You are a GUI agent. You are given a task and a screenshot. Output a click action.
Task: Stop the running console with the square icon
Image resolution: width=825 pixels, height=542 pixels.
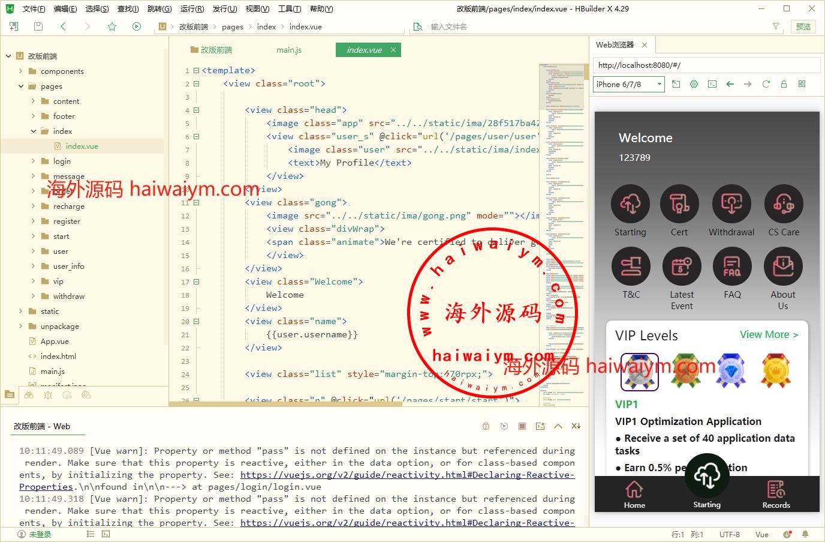tap(522, 426)
